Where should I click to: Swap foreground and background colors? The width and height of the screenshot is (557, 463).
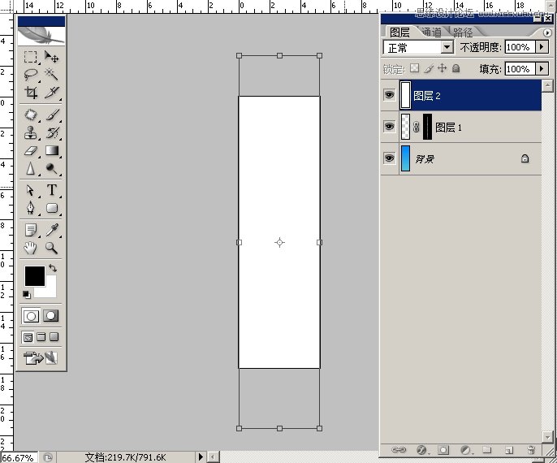(x=53, y=268)
